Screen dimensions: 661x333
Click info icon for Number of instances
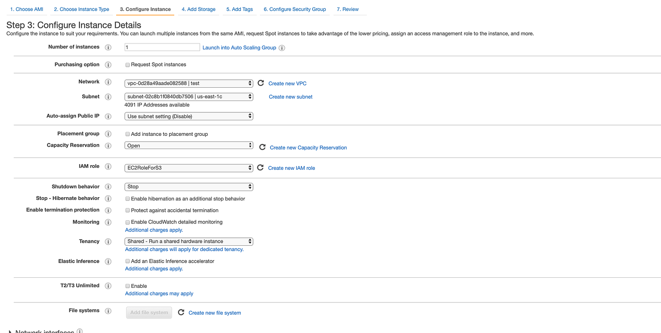[108, 47]
